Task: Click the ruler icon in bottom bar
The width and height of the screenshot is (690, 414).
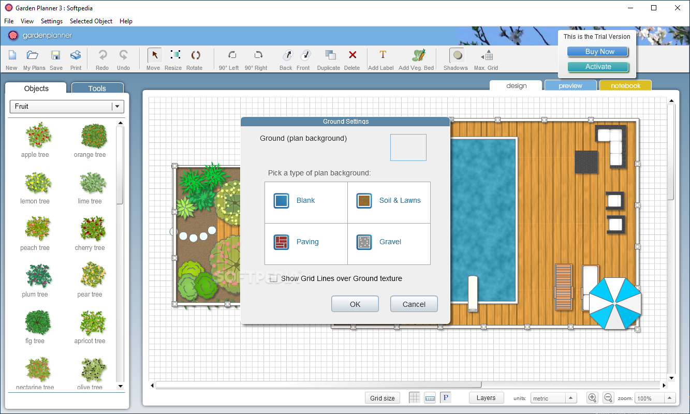Action: click(x=430, y=398)
